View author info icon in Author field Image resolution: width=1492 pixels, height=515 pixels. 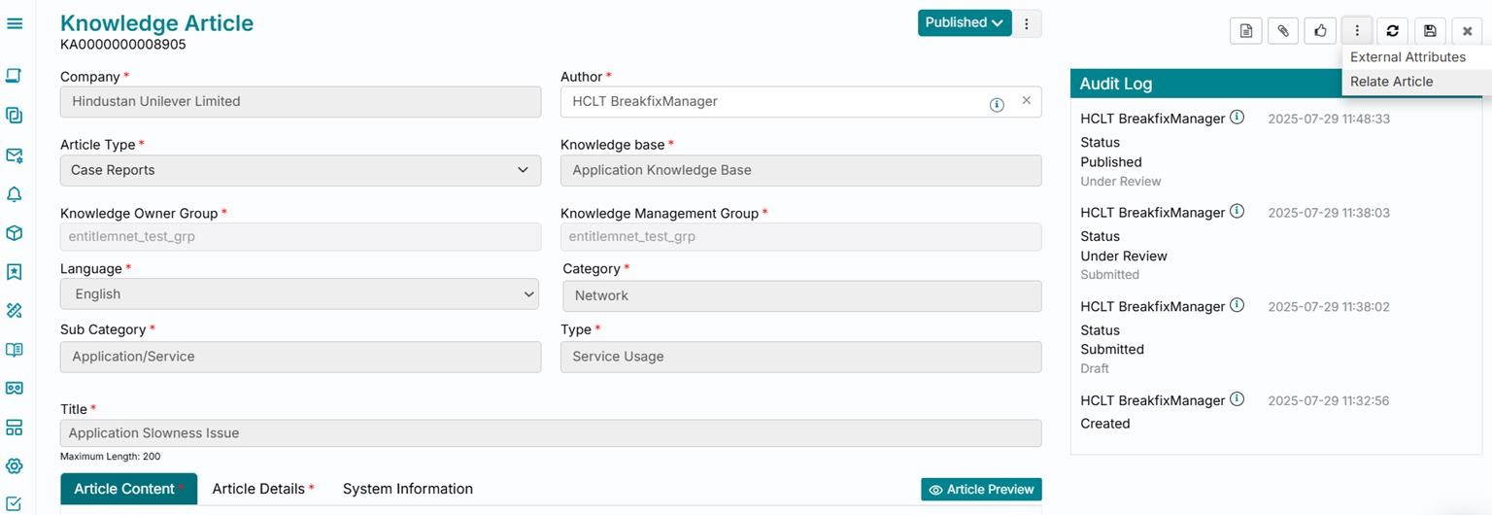pos(997,105)
